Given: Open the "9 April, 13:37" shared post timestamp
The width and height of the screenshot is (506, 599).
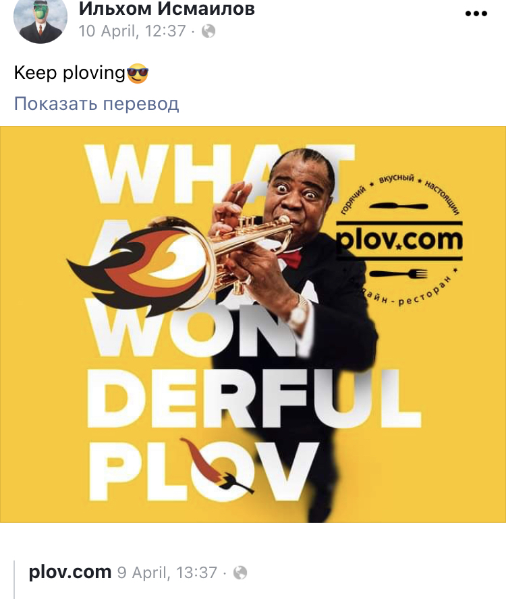Looking at the screenshot, I should [x=167, y=572].
